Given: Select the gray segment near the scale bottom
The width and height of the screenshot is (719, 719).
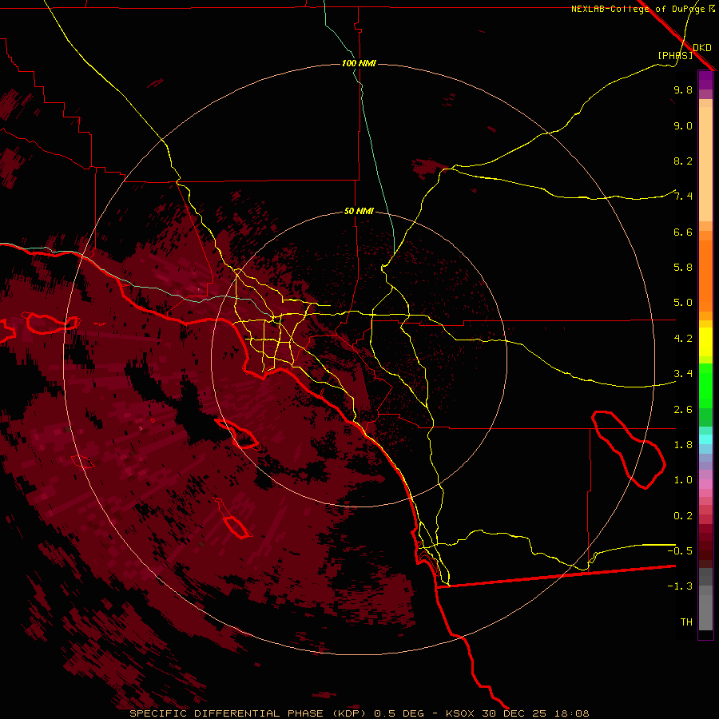Looking at the screenshot, I should (x=705, y=611).
